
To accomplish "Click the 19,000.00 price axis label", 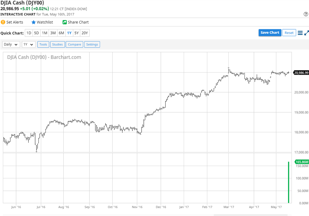I will click(x=301, y=112).
